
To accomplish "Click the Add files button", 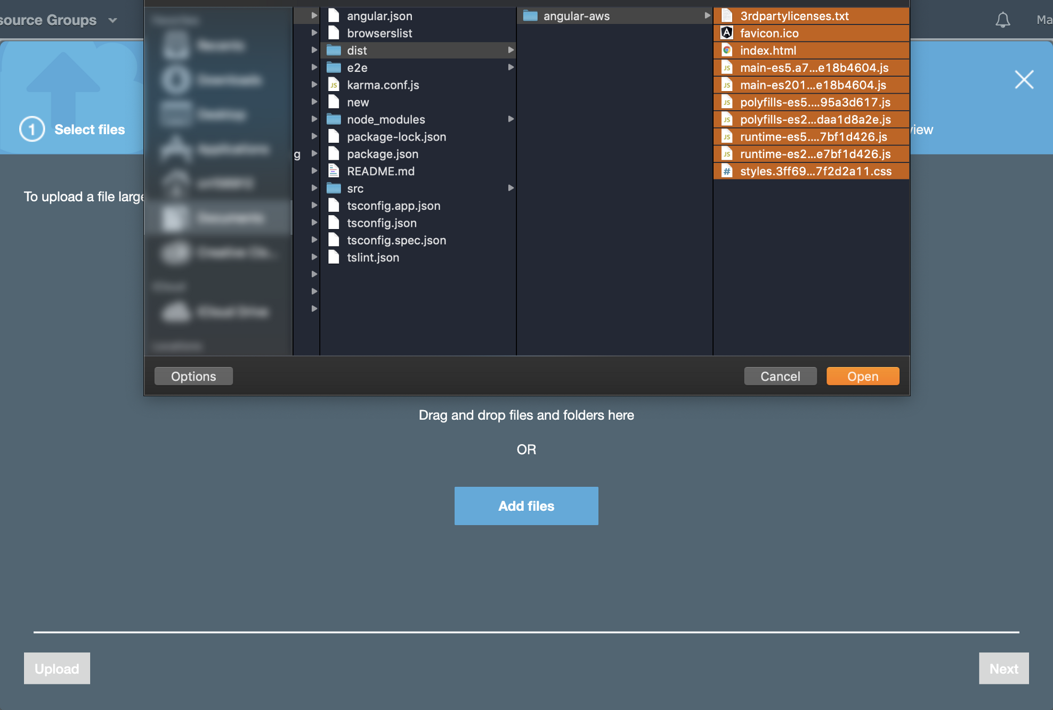I will point(526,506).
